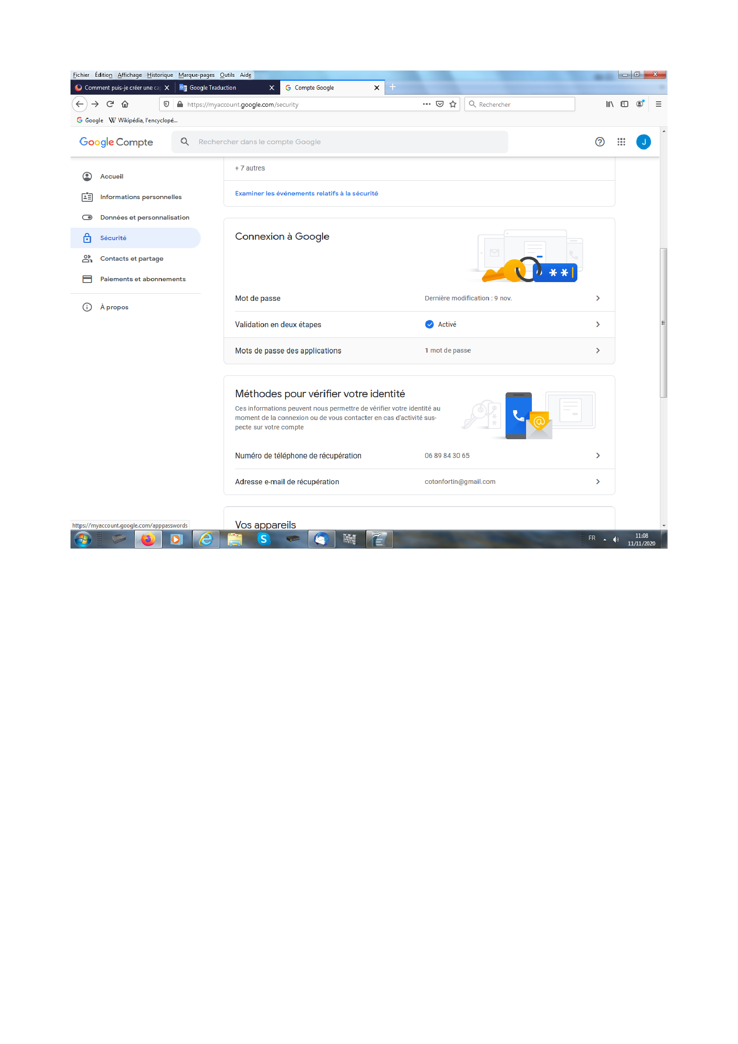This screenshot has height=1044, width=738.
Task: Click the Google Compte logo
Action: coord(116,142)
